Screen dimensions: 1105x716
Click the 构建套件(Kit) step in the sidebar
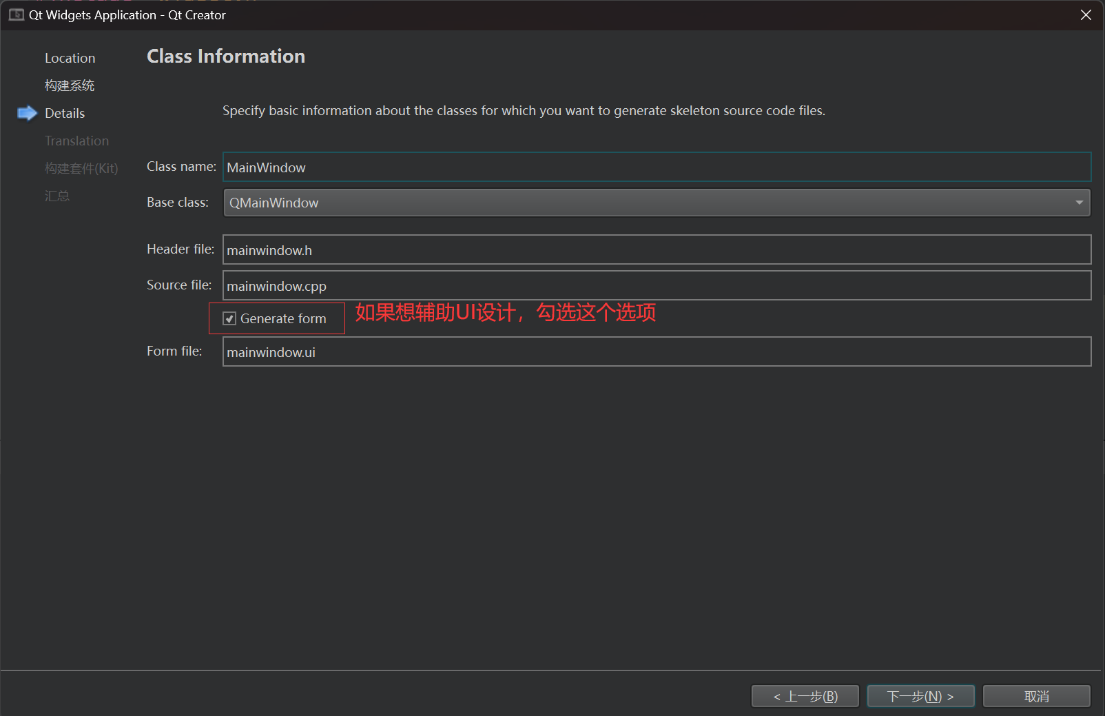coord(81,168)
